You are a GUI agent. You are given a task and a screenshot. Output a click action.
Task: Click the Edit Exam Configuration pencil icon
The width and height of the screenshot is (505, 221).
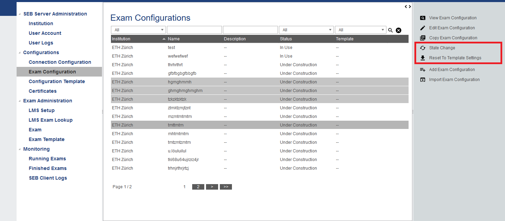(x=422, y=28)
